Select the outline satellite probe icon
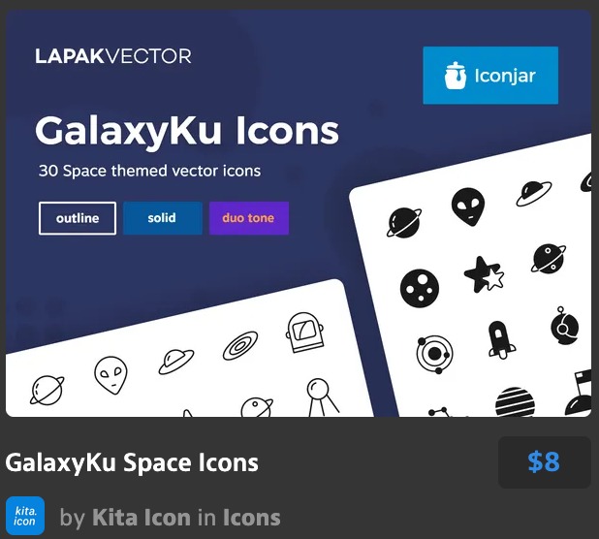 click(322, 397)
